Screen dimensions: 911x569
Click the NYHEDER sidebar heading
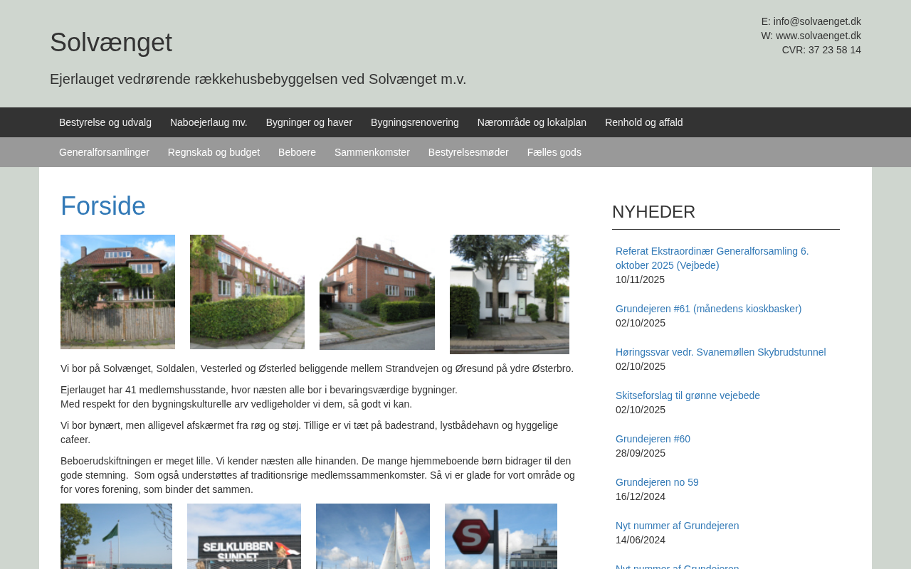coord(653,212)
